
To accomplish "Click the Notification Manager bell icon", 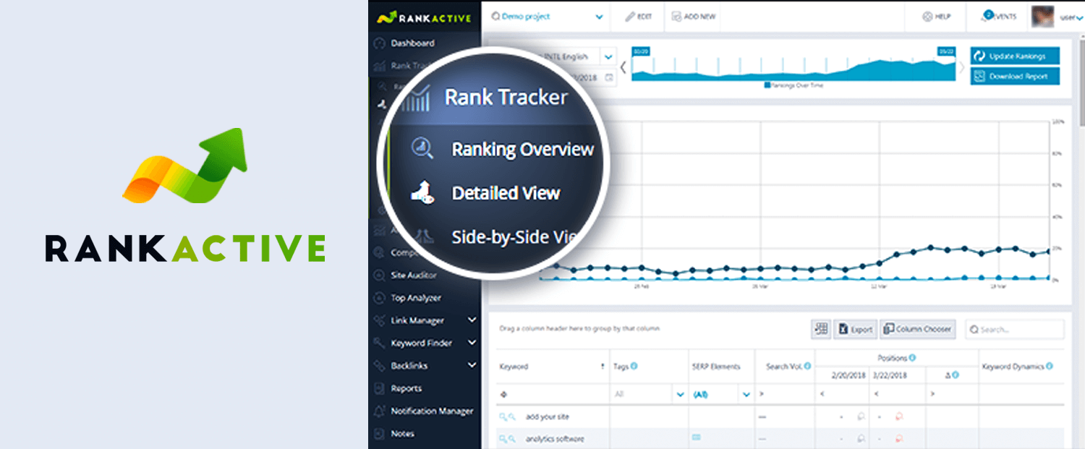I will click(x=378, y=411).
